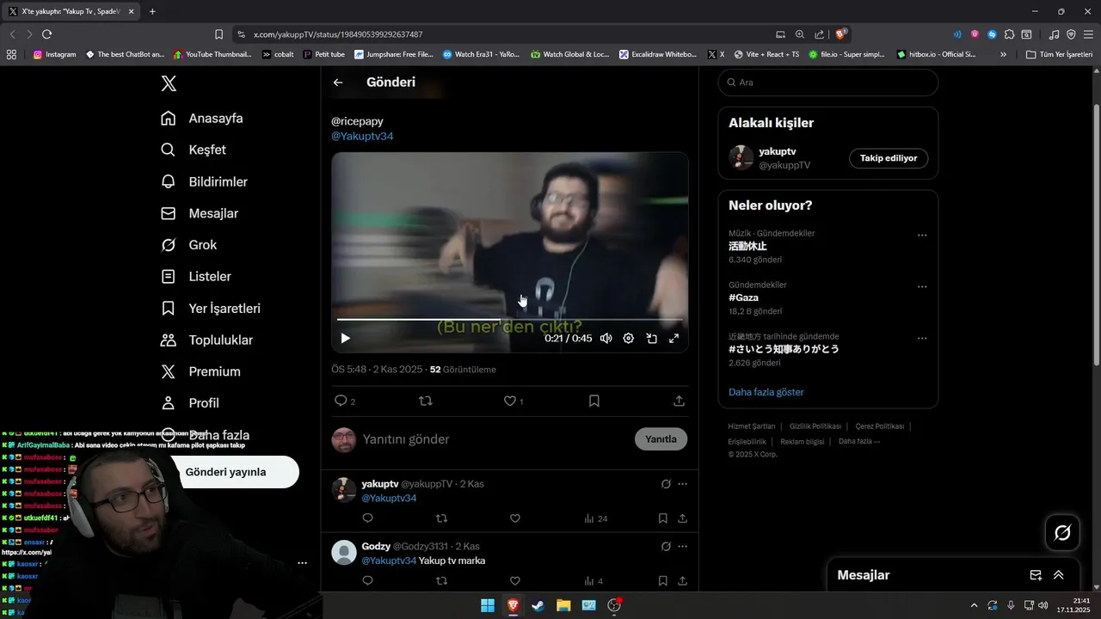Image resolution: width=1101 pixels, height=619 pixels.
Task: Compose new message in Mesajlar drawer
Action: (x=1036, y=575)
